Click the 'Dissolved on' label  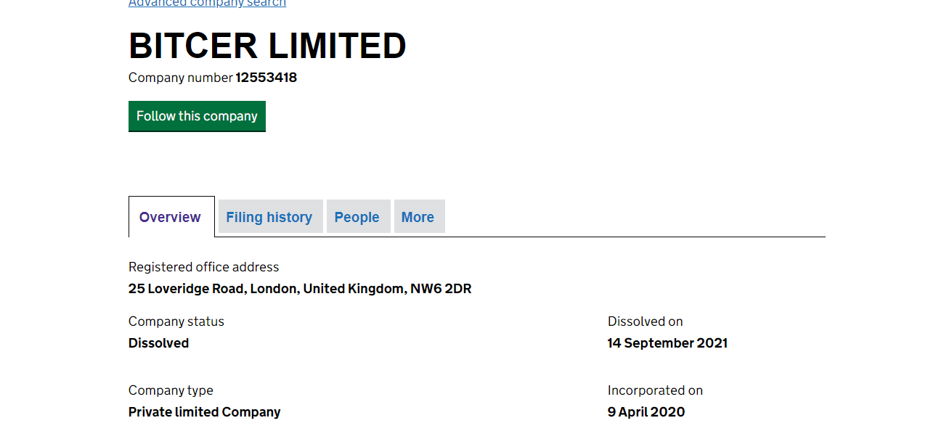point(645,321)
